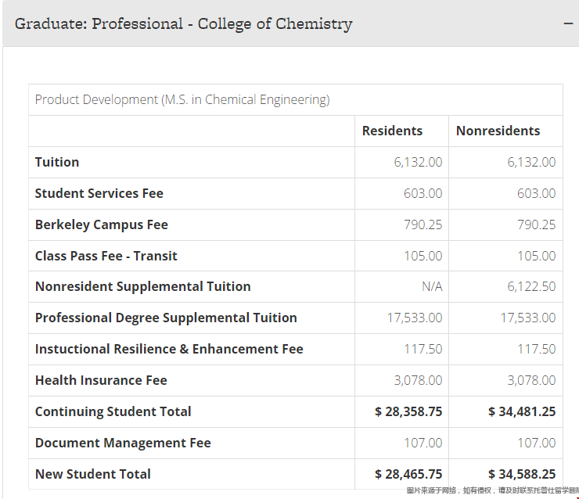This screenshot has height=499, width=579.
Task: Select Residents Class Pass Fee 105.00
Action: coord(423,256)
